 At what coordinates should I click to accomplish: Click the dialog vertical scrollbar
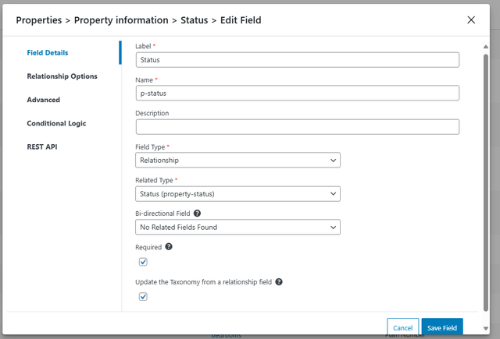(x=486, y=182)
